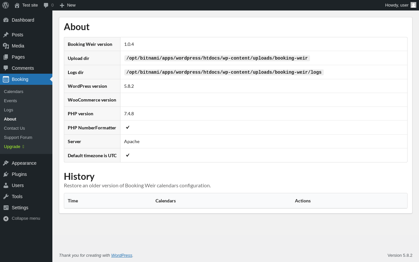Click the PHP NumberFormatter checkmark
Image resolution: width=419 pixels, height=262 pixels.
click(x=128, y=127)
